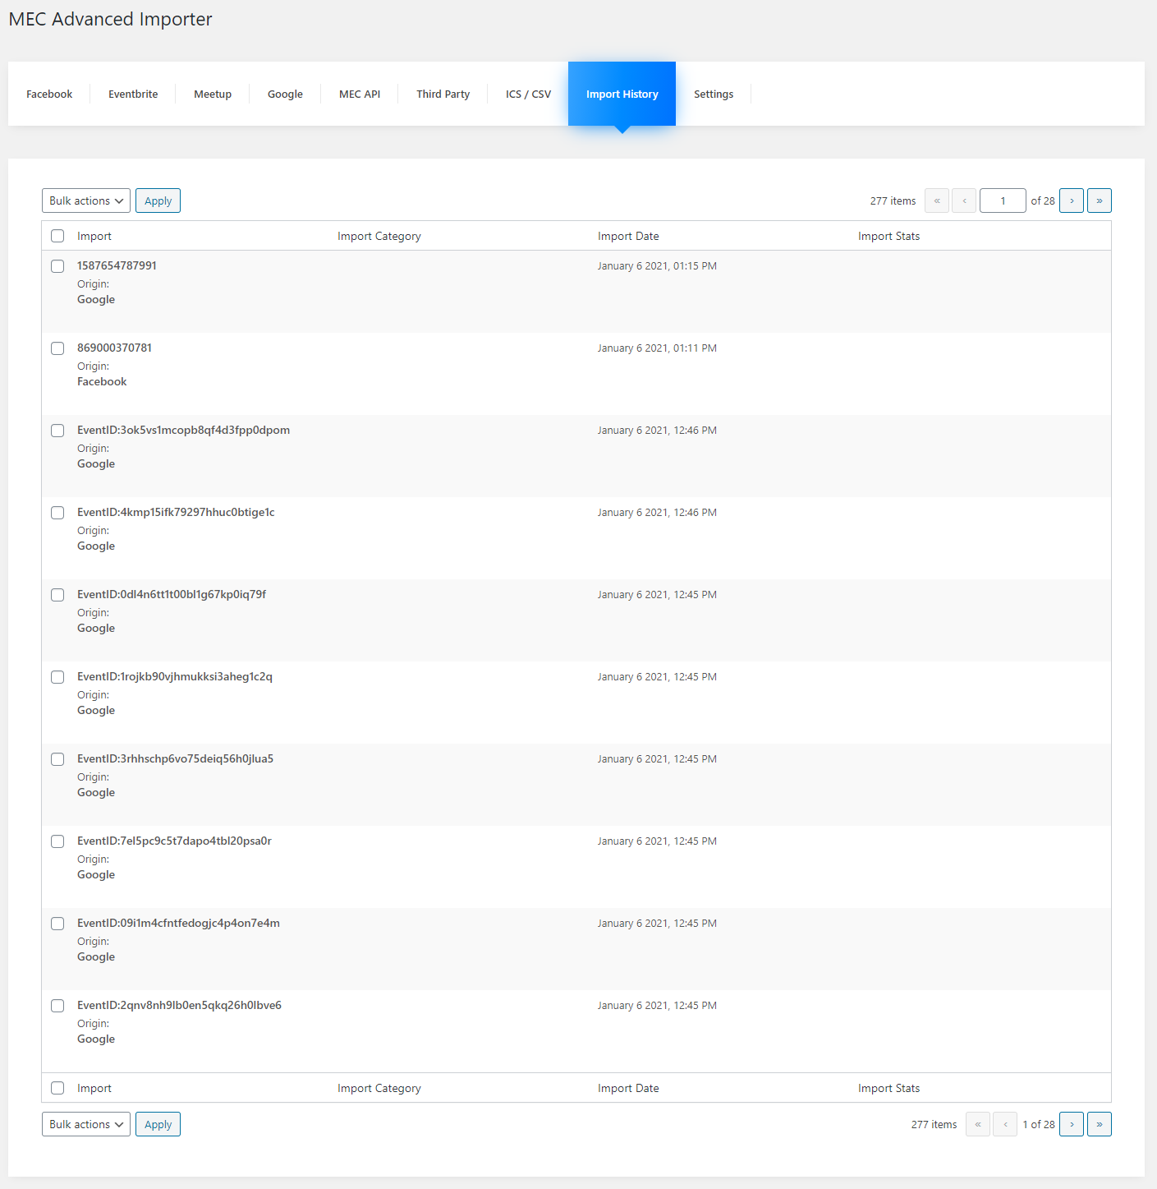Click title EventID:3rhhschp6vo75deiq56h0jlua5
Image resolution: width=1157 pixels, height=1189 pixels.
[x=175, y=758]
